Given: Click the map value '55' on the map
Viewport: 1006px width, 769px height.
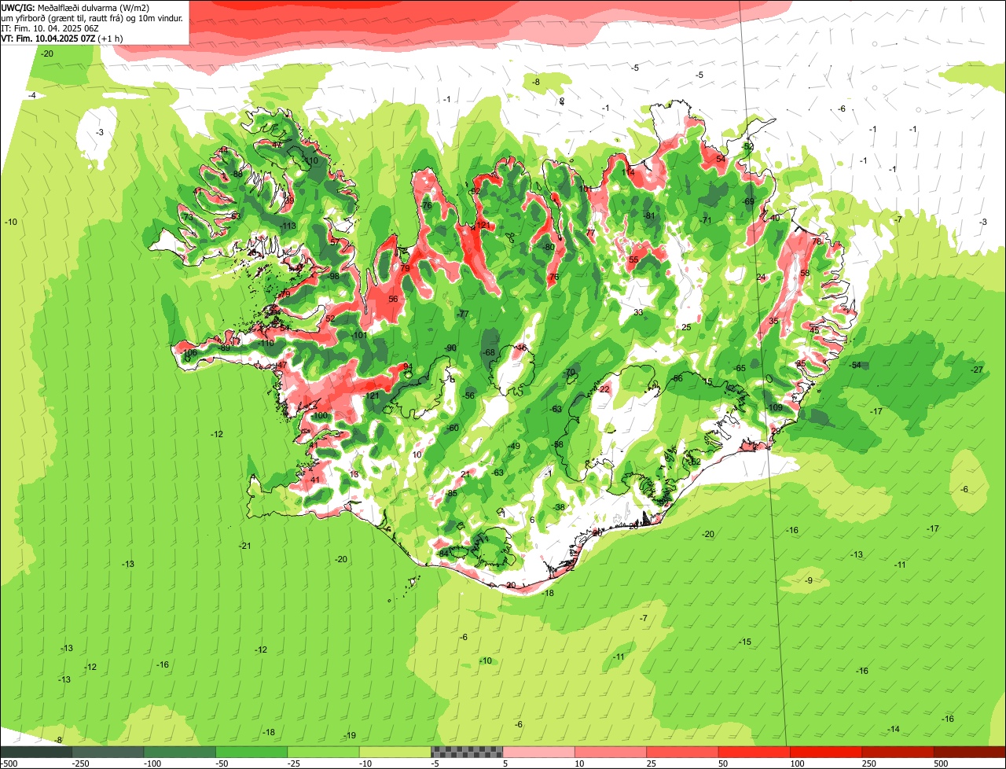Looking at the screenshot, I should point(633,259).
